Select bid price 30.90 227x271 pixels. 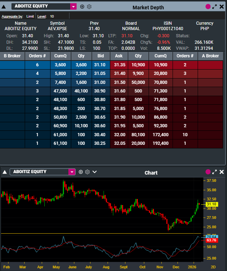tap(100, 91)
